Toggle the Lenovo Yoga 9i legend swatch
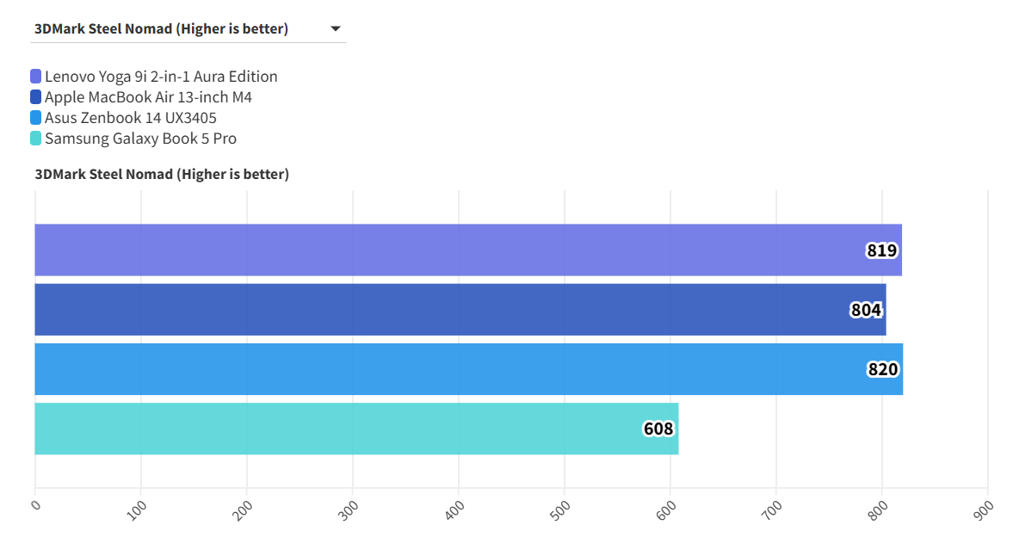Screen dimensions: 1013x537 [x=35, y=77]
